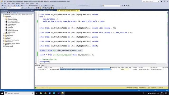Click the Task View icon on the taskbar
169x95 pixels.
click(37, 93)
